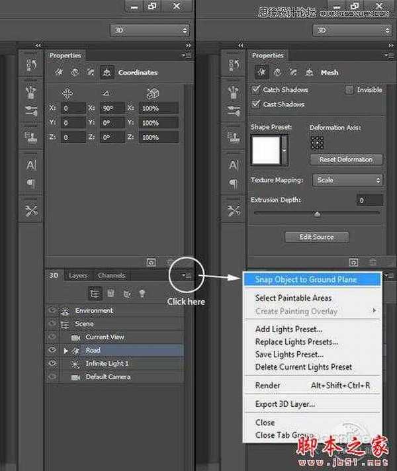The height and width of the screenshot is (471, 397).
Task: Choose Snap Object to Ground Plane
Action: (306, 280)
